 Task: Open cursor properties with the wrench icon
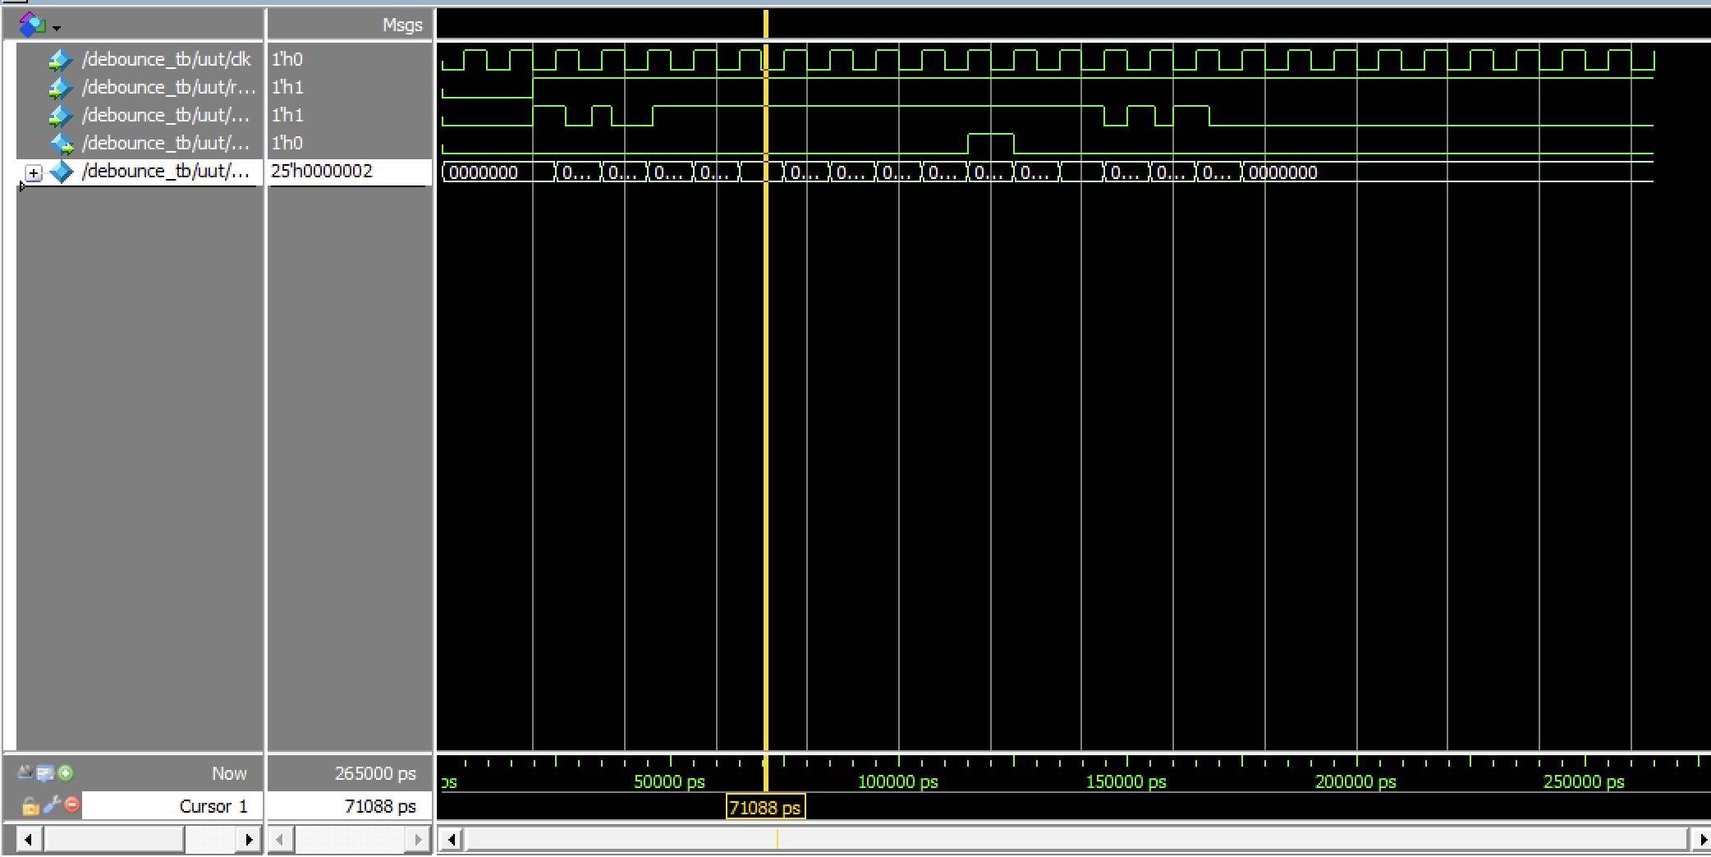[52, 805]
